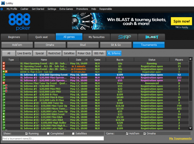Screen dimensions: 194x144
Task: Filter tournaments by All
Action: 9,53
